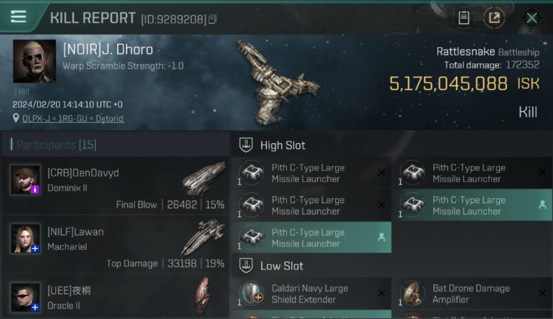This screenshot has height=319, width=553.
Task: Open the clipboard notes icon
Action: click(464, 18)
